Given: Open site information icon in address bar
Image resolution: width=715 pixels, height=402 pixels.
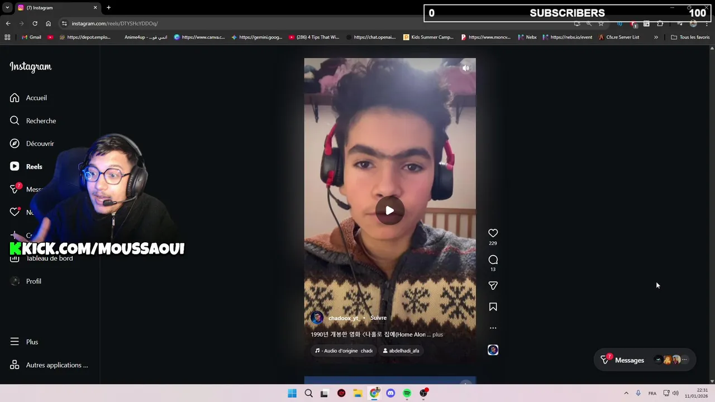Looking at the screenshot, I should pyautogui.click(x=64, y=23).
